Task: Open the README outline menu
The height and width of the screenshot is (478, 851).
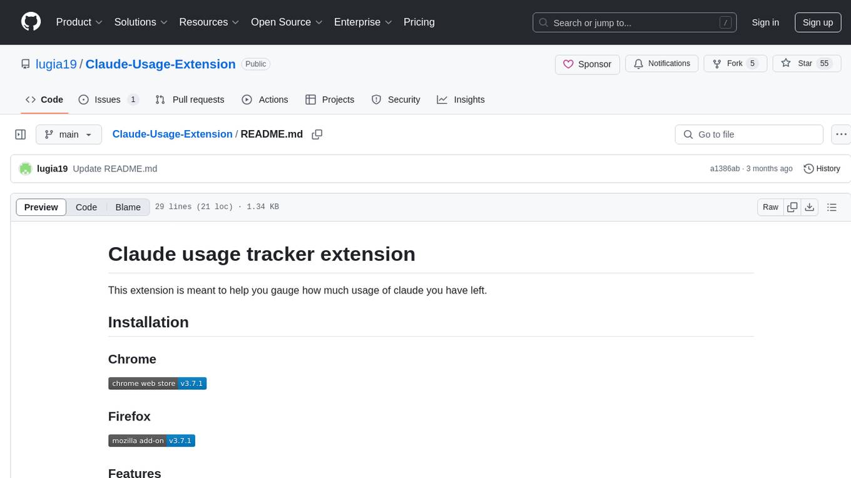Action: coord(832,207)
